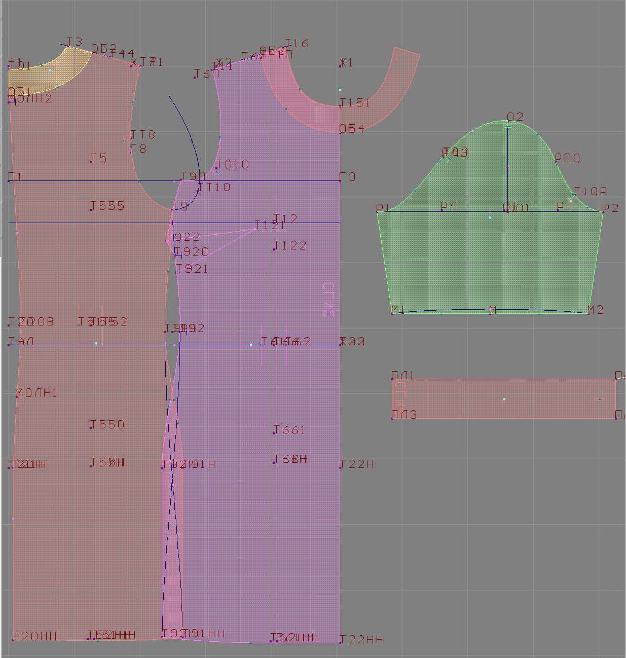Select point Р2 at sleeve right corner
Screen dimensions: 626x658
tap(603, 211)
